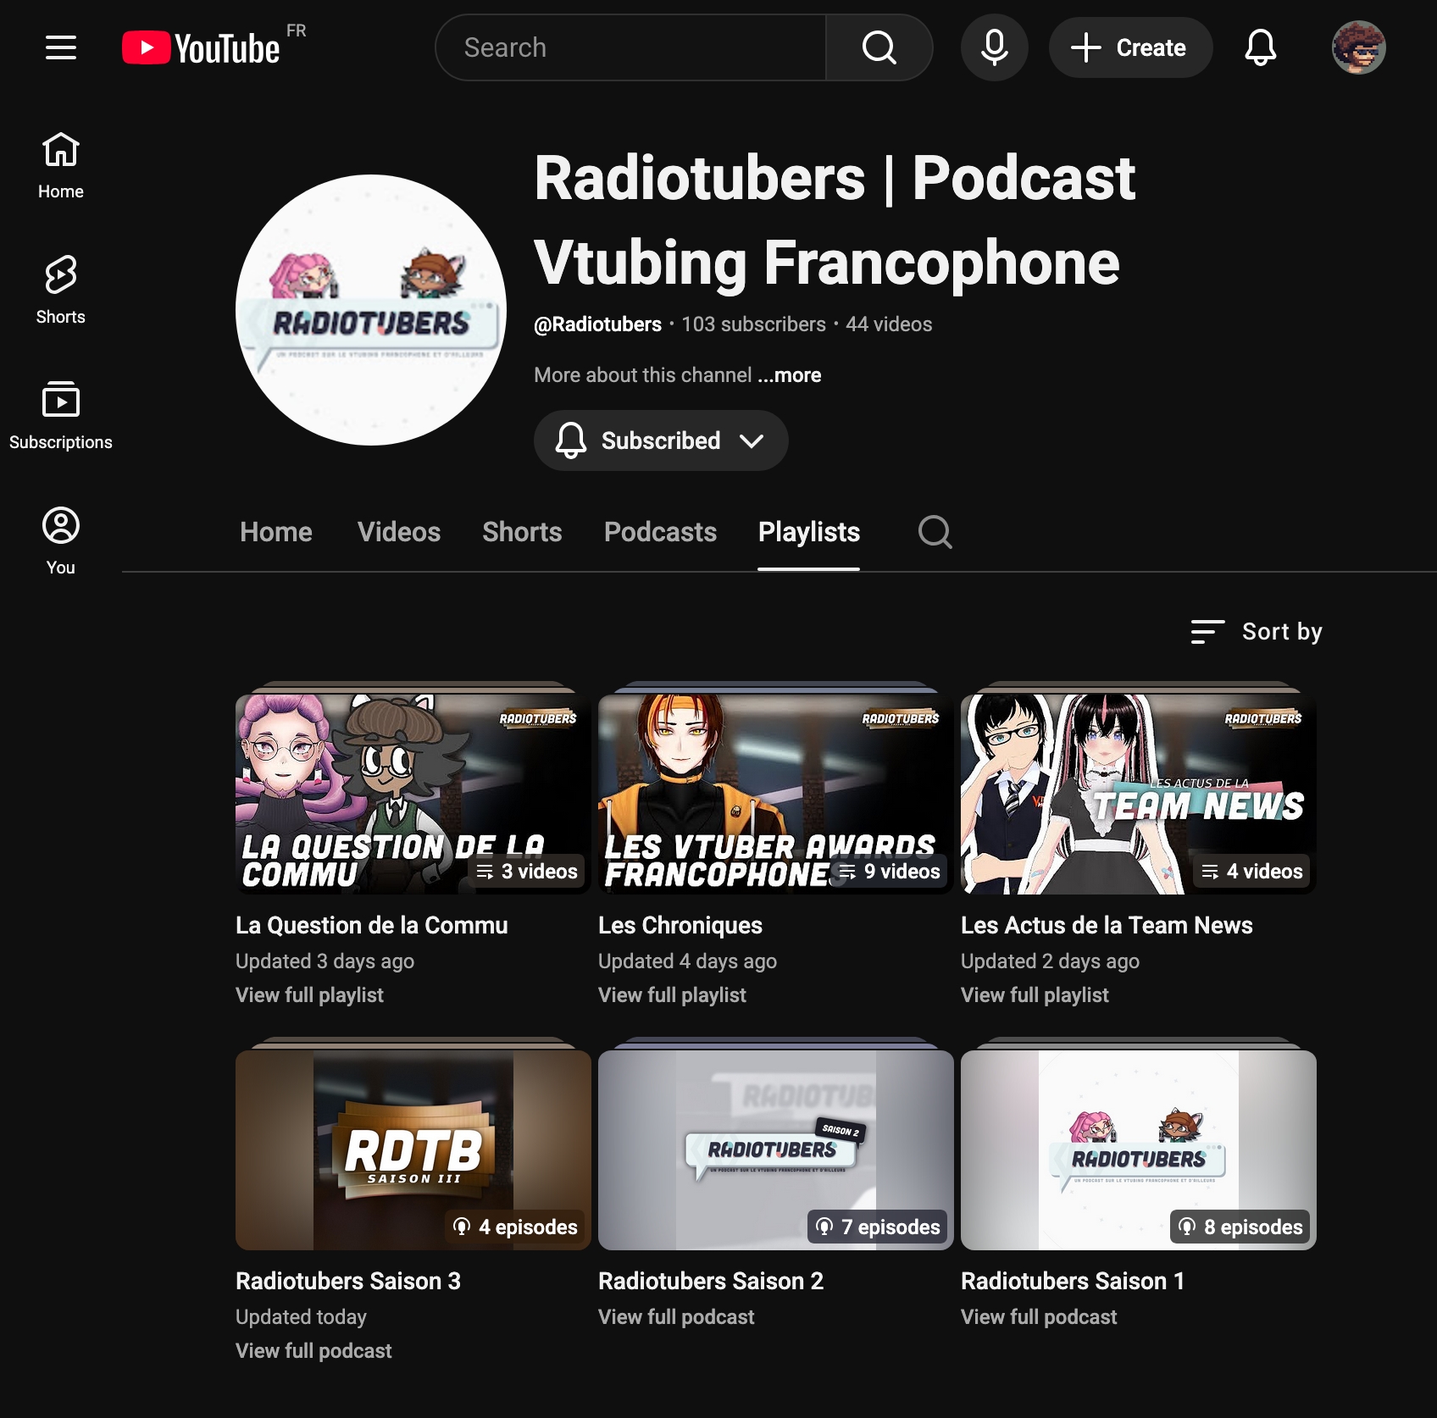View full podcast for Radiotubers Saison 2
Screen dimensions: 1437x1418
676,1317
